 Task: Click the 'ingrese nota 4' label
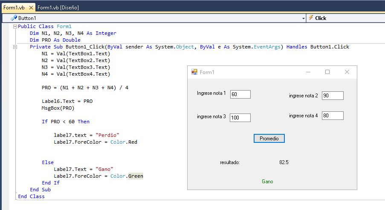click(304, 116)
